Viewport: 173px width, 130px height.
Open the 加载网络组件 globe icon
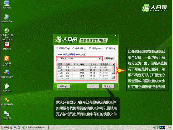pyautogui.click(x=7, y=74)
